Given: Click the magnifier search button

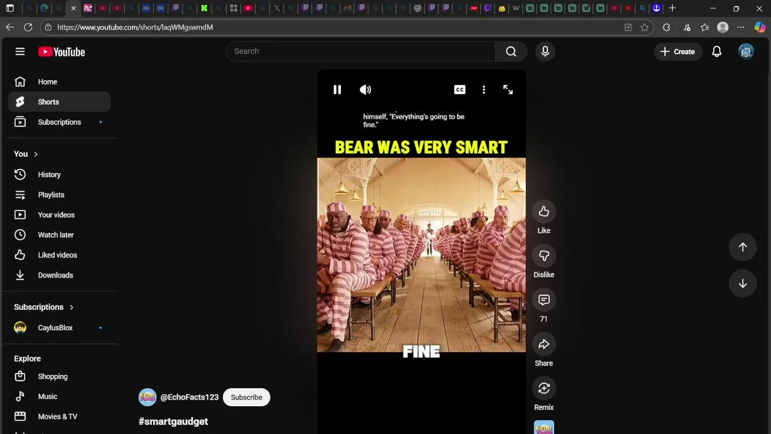Looking at the screenshot, I should click(x=511, y=51).
